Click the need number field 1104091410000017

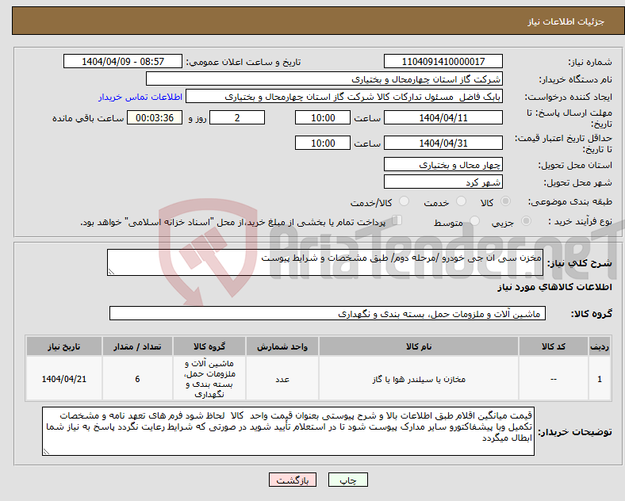[443, 61]
